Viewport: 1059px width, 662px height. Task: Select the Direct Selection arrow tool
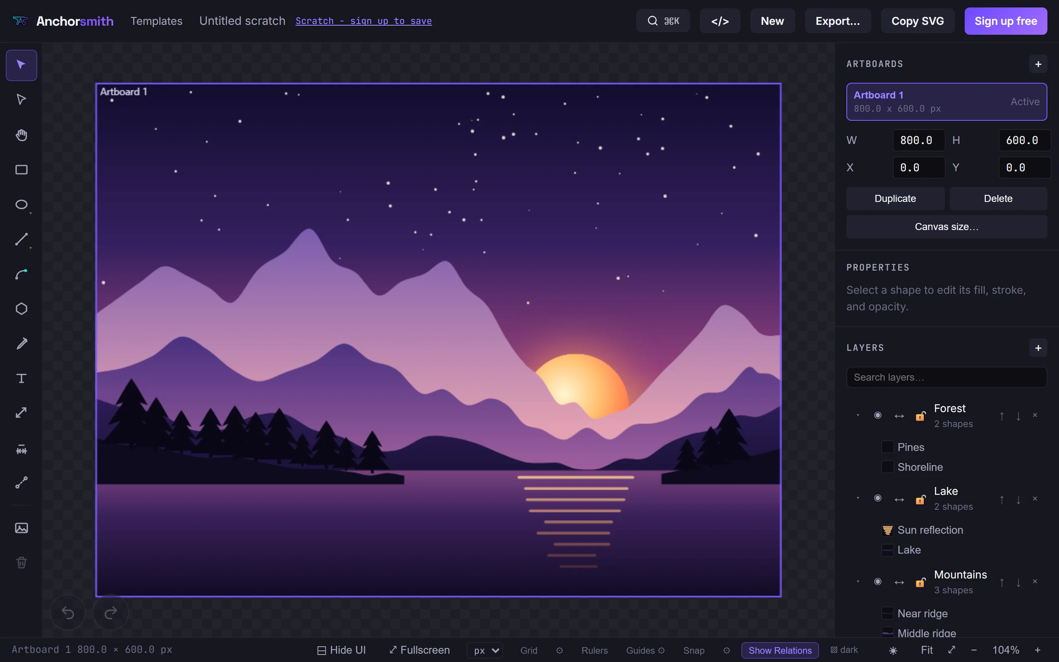(x=21, y=100)
